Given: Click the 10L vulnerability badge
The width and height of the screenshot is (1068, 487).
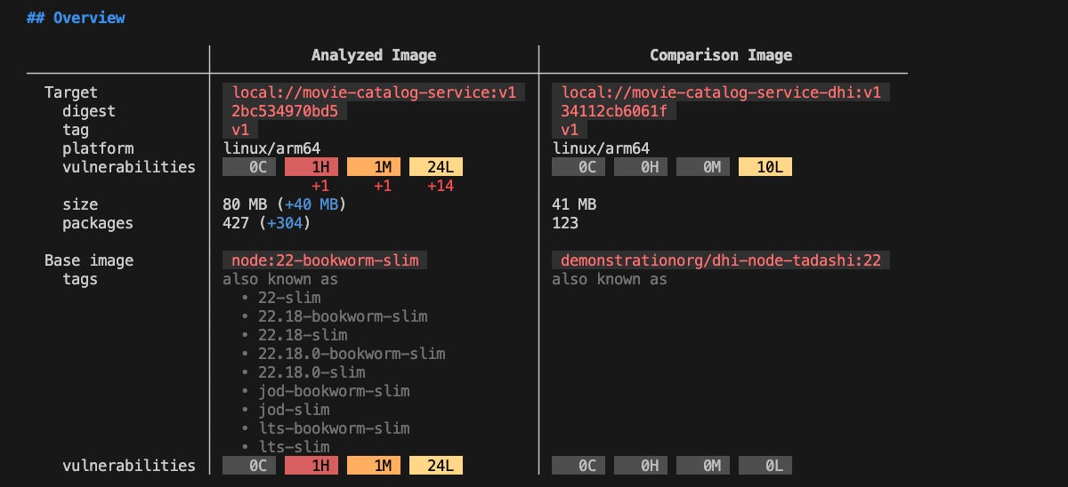Looking at the screenshot, I should [765, 167].
